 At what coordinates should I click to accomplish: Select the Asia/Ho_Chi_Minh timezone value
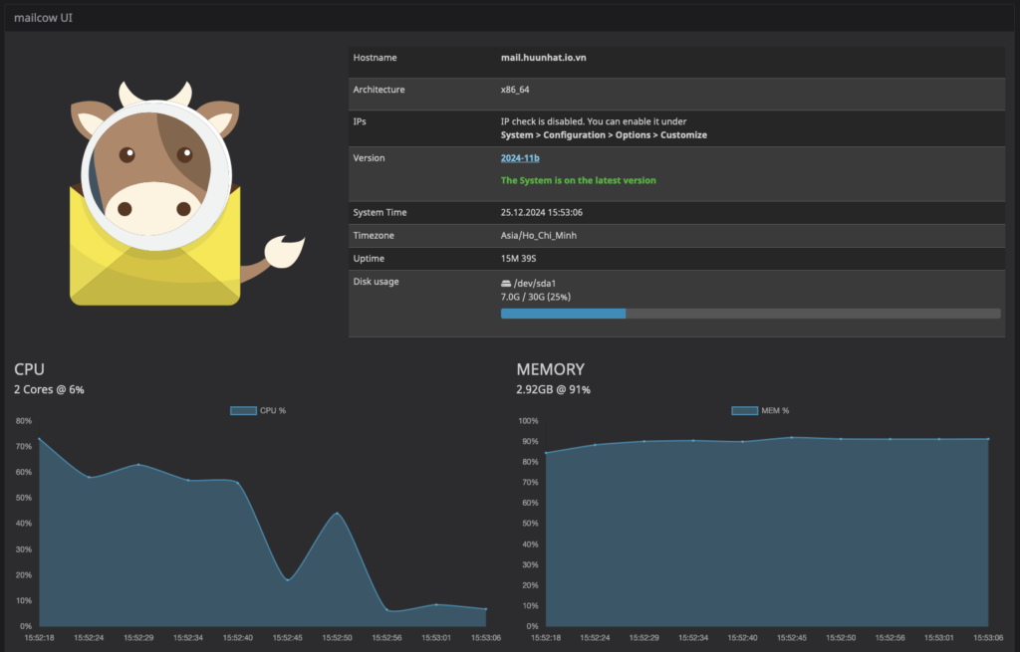pyautogui.click(x=539, y=235)
